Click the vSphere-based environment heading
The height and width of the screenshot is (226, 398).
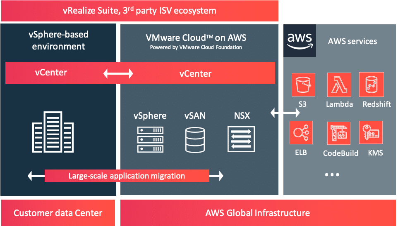pos(58,40)
